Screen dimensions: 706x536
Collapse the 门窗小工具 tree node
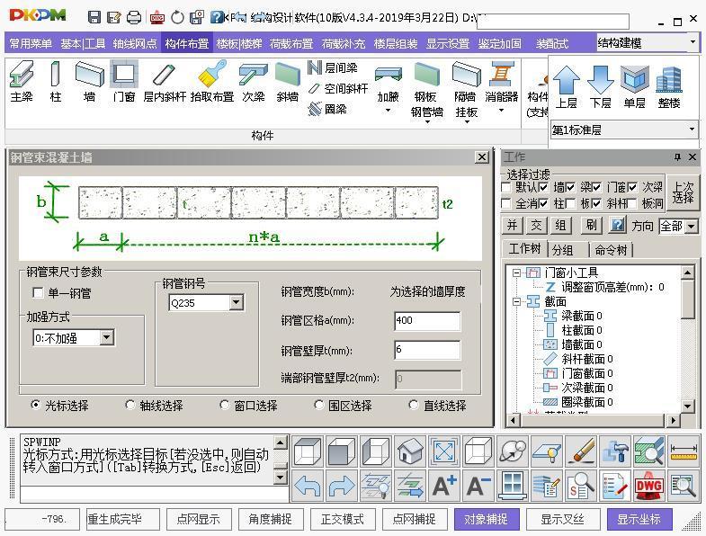[516, 272]
